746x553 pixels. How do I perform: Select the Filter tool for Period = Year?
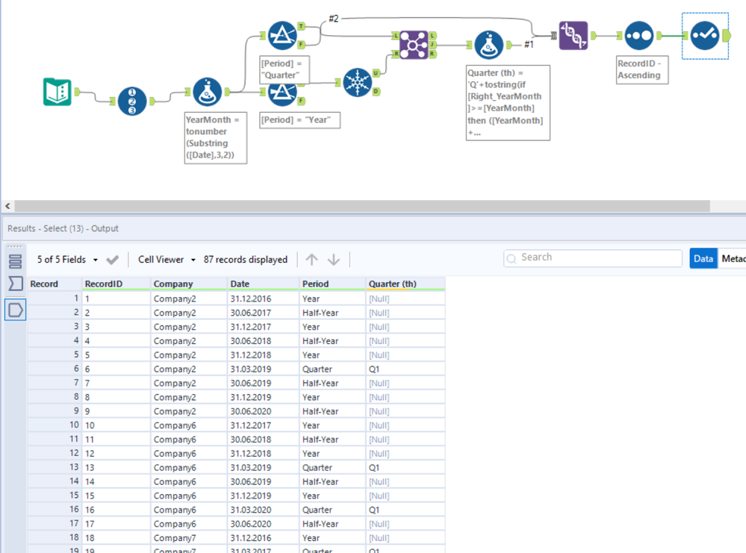pos(282,94)
